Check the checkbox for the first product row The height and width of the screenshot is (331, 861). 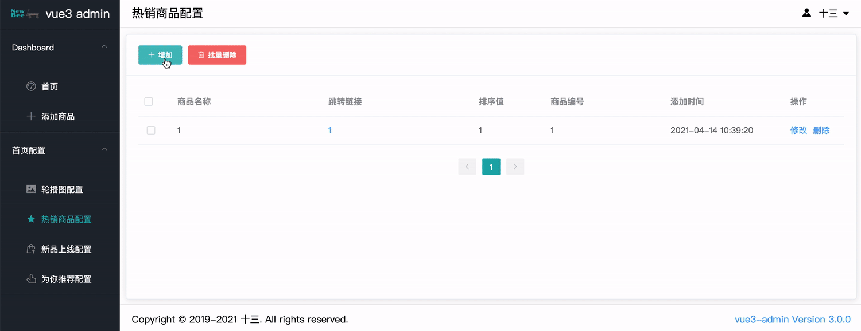click(151, 130)
